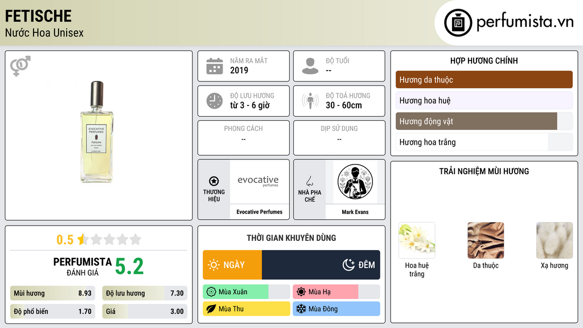
Task: Click the Mark Evans perfumer name link
Action: (355, 212)
